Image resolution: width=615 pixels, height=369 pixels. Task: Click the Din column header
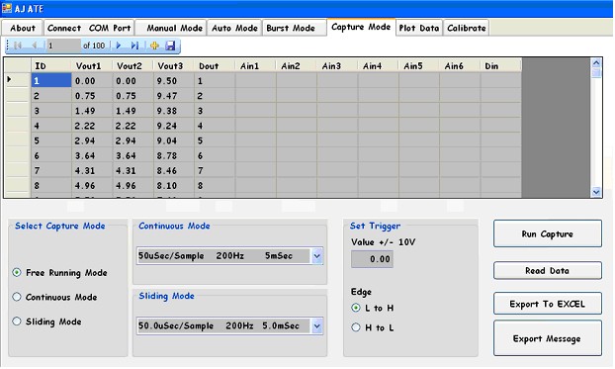click(x=501, y=65)
